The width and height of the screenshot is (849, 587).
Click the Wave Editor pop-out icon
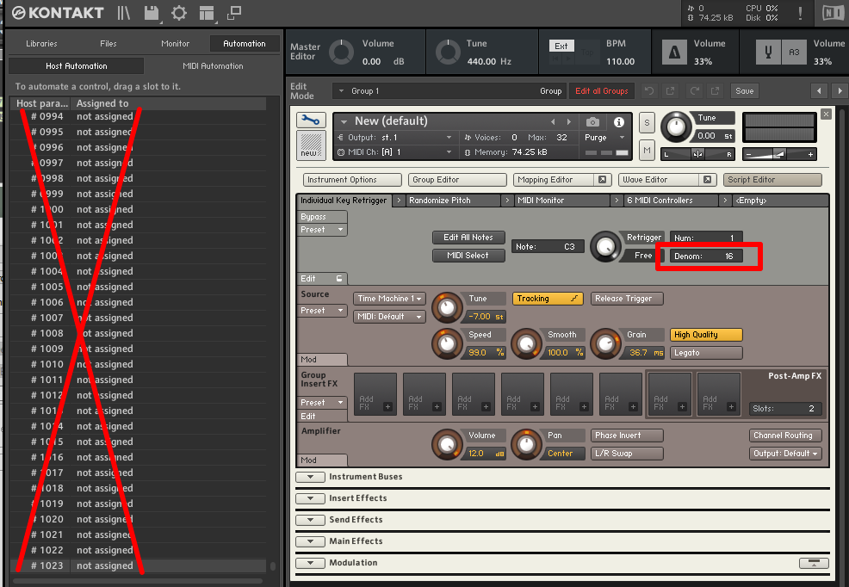tap(707, 180)
